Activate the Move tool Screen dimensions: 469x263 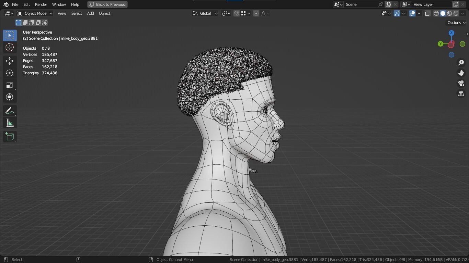point(10,61)
